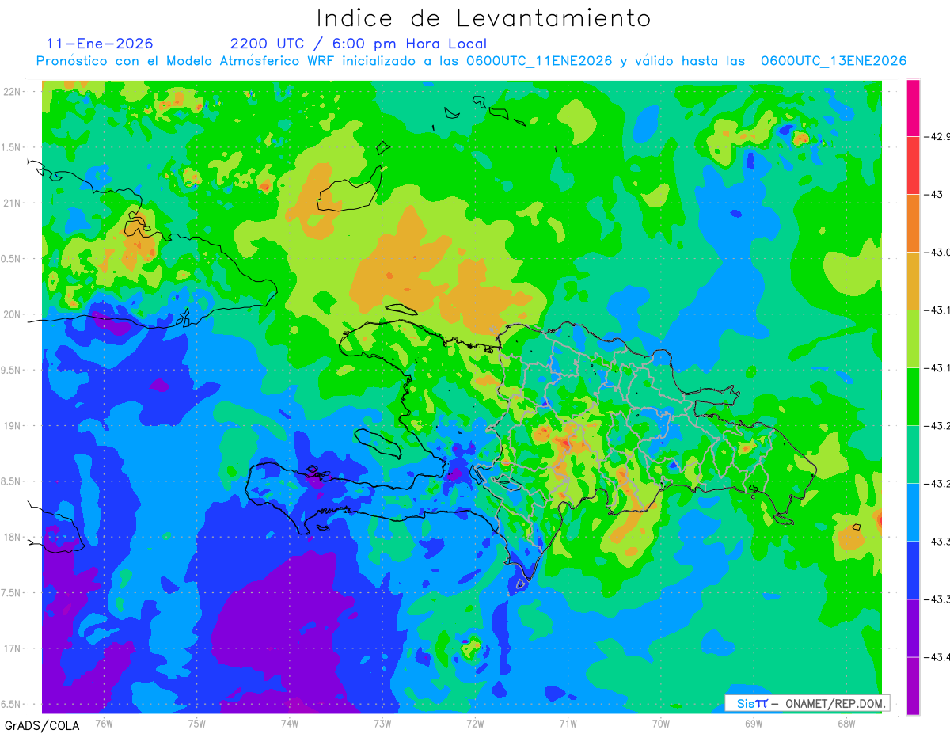Screen dimensions: 950x734
Task: Pick the royal blue swatch in the color scale
Action: pos(913,570)
